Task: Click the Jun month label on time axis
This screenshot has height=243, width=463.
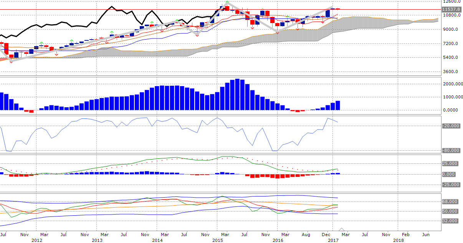Action: 426,234
